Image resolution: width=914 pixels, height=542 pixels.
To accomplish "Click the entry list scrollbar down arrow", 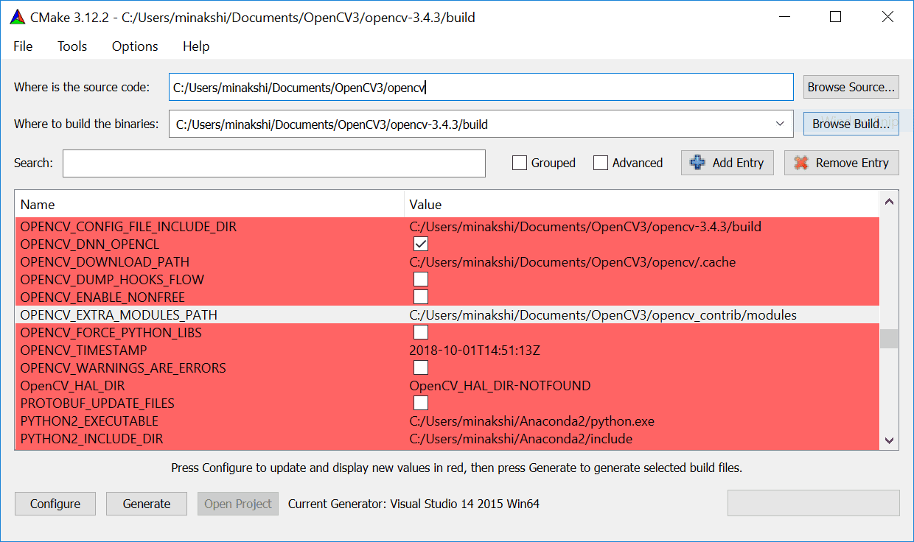I will 889,440.
